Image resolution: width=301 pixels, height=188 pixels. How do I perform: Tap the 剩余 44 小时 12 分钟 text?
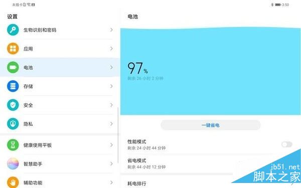[x=146, y=167]
